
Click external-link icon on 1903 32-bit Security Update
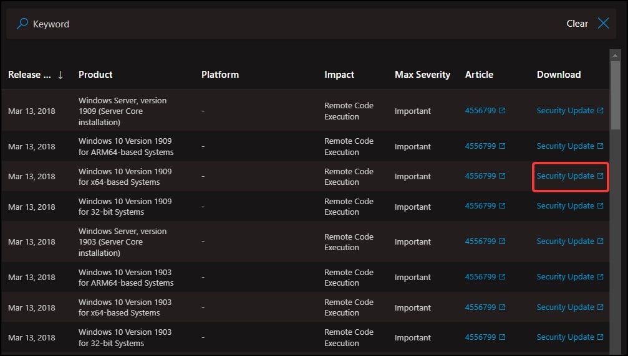coord(600,337)
